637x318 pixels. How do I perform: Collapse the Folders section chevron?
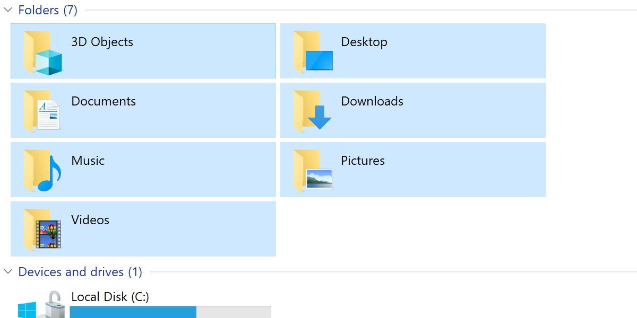[x=7, y=10]
